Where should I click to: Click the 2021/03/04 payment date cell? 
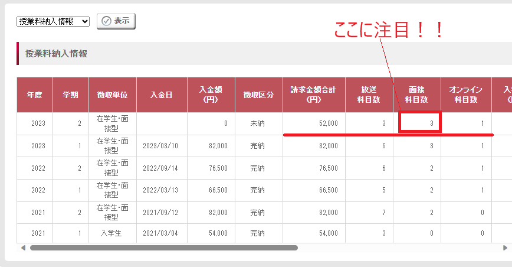[162, 233]
